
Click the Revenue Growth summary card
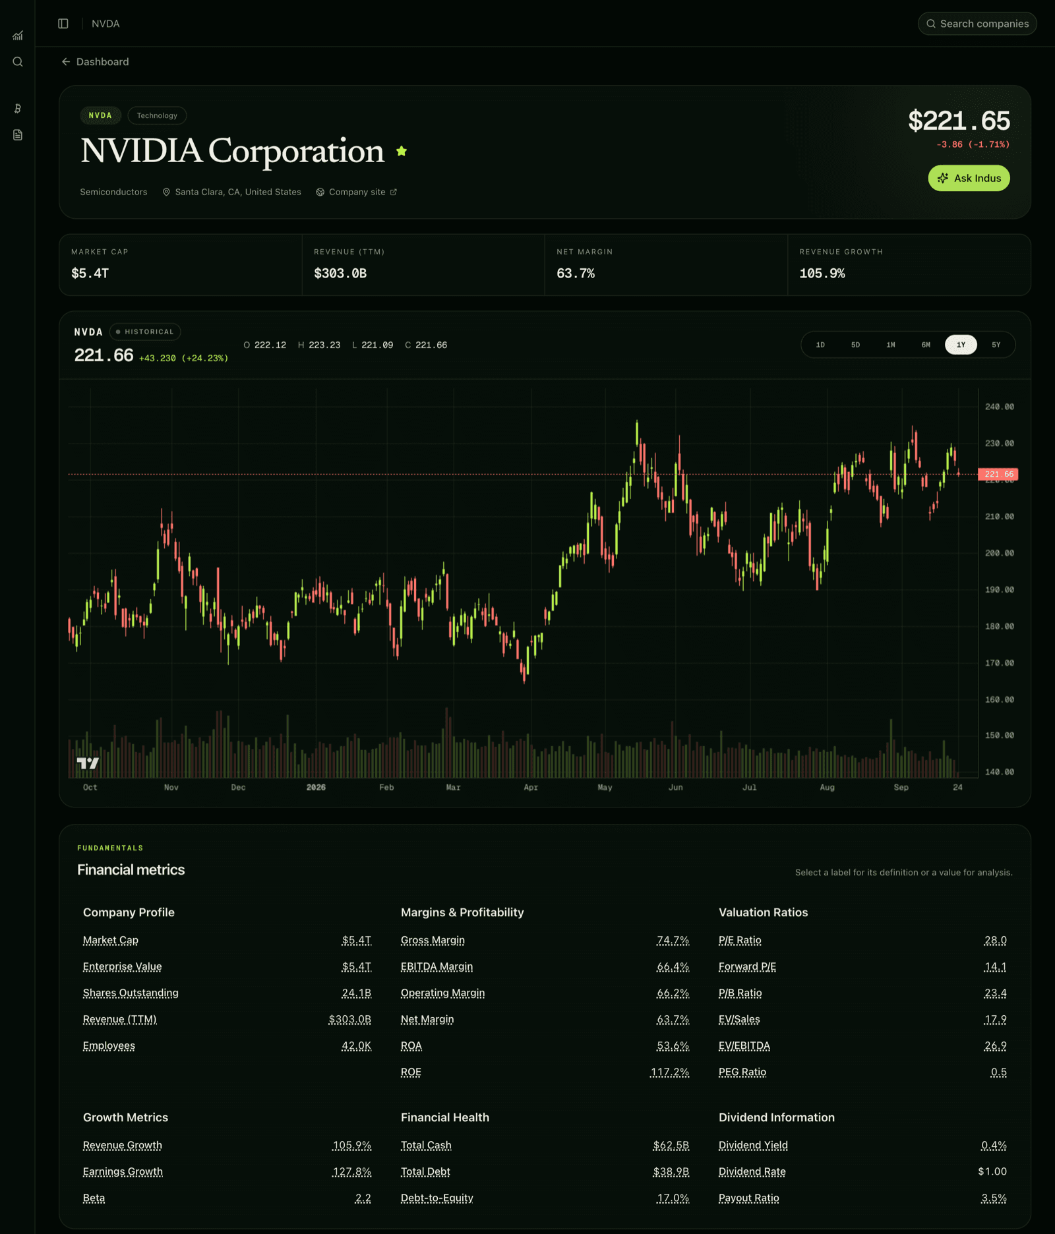(909, 265)
